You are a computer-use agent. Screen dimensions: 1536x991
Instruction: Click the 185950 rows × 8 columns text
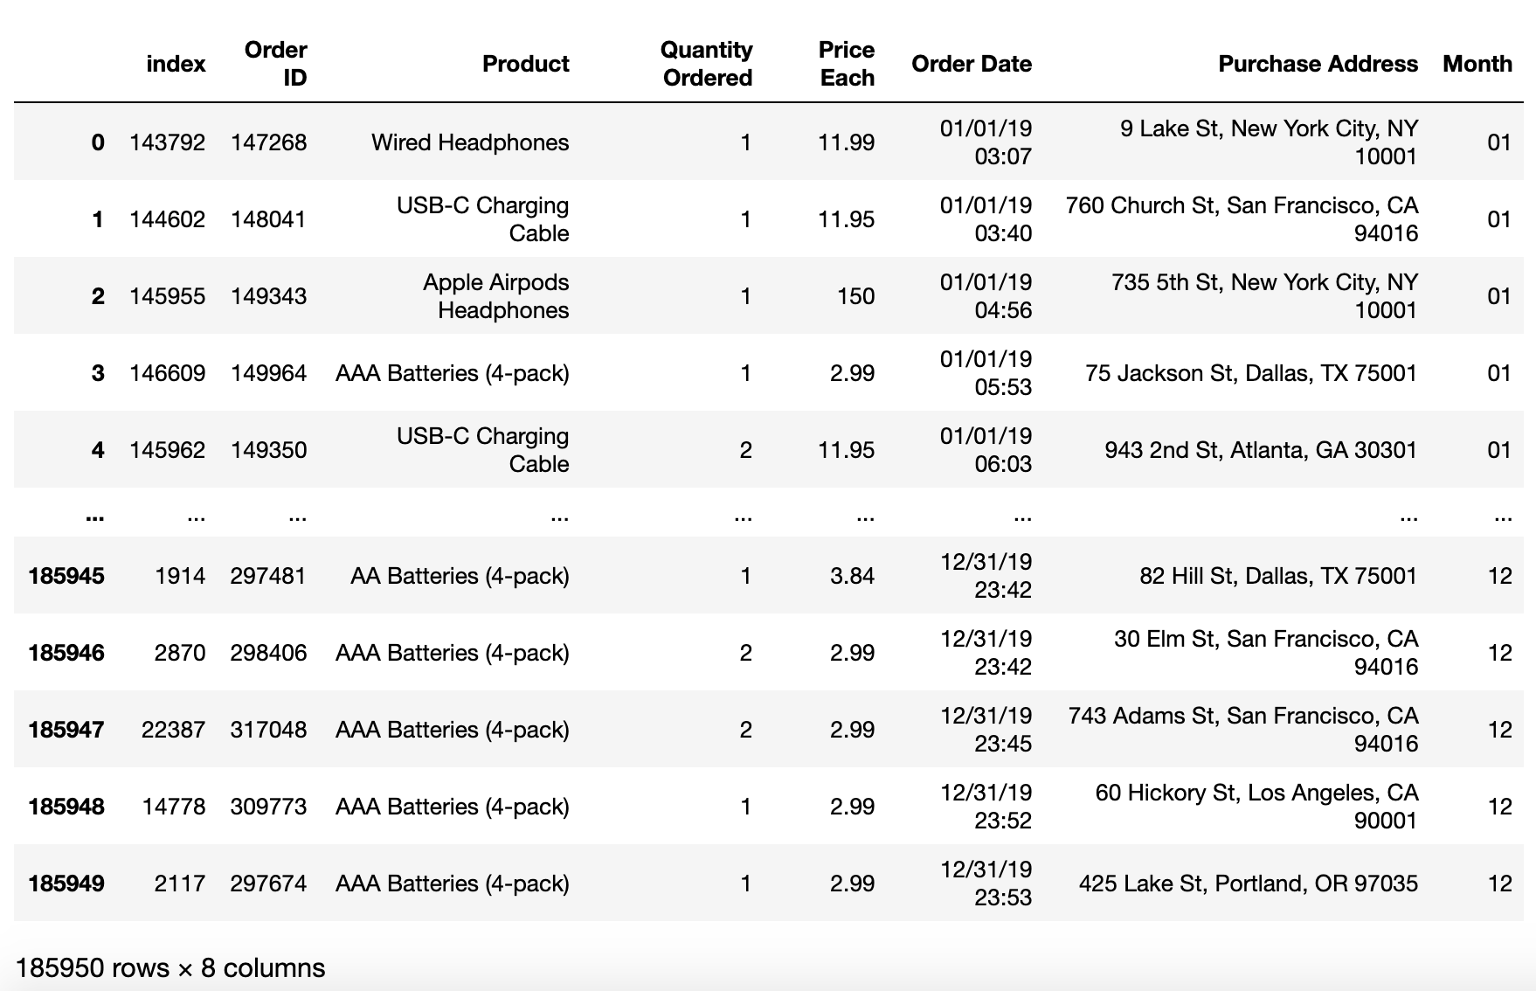pyautogui.click(x=170, y=968)
